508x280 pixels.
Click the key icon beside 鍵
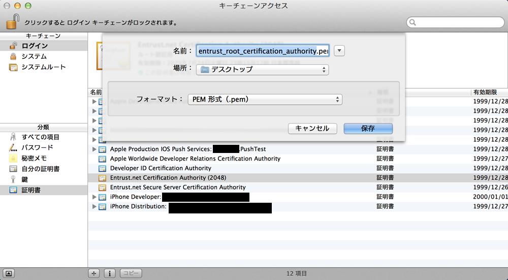pos(13,179)
